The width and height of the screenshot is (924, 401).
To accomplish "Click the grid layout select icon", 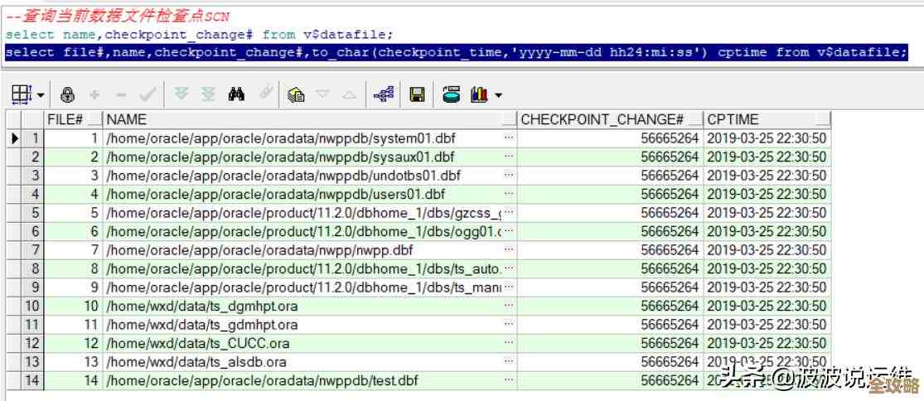I will pos(20,94).
